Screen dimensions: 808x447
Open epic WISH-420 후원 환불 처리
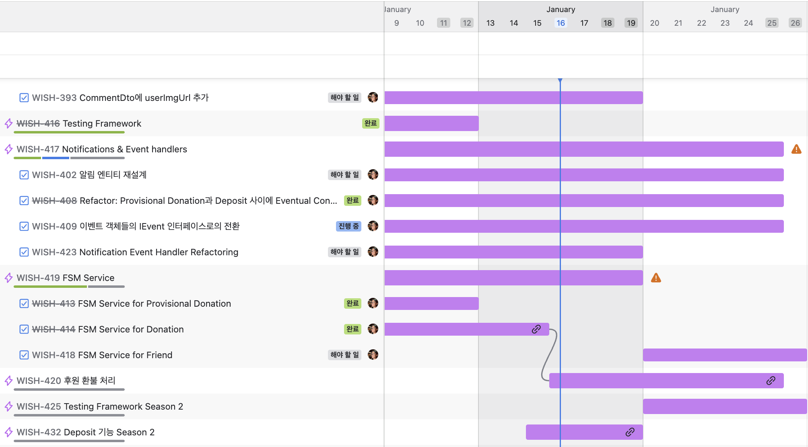66,381
